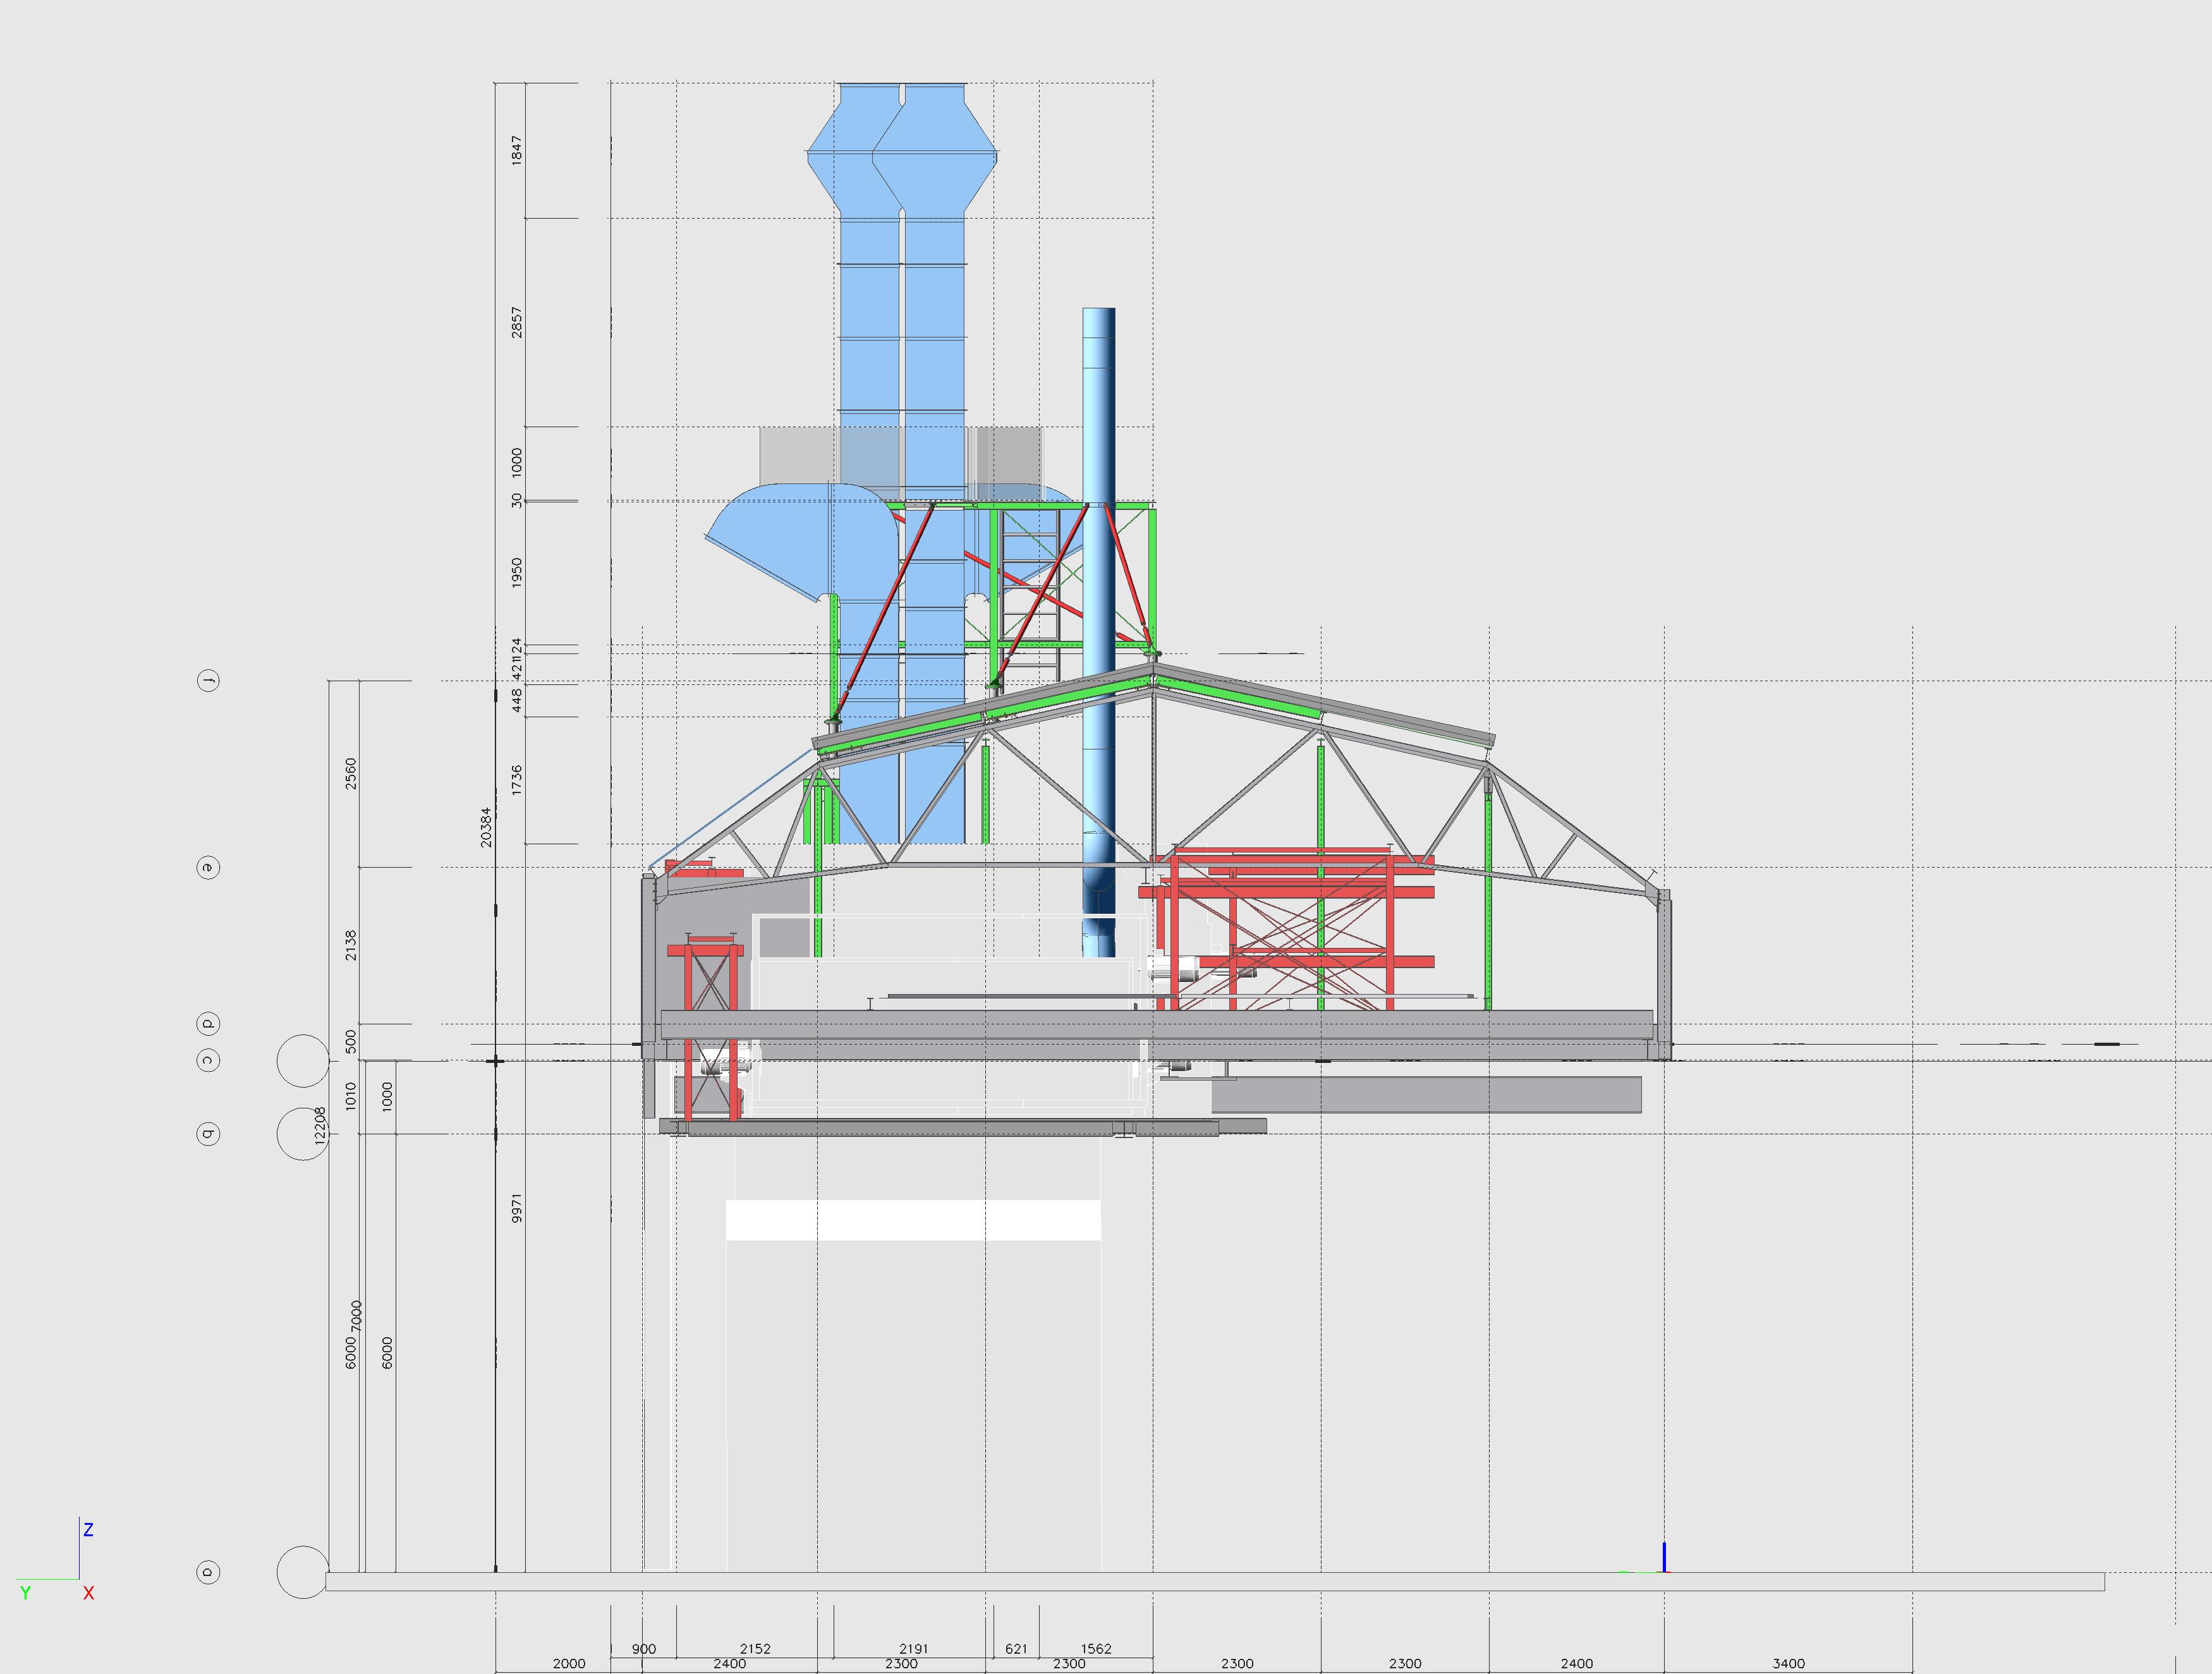Select the 1950 vertical dimension
Screen dimensions: 2212x1674
[516, 573]
